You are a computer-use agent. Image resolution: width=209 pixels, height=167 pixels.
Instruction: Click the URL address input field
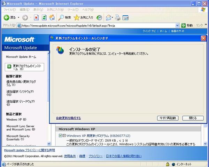pyautogui.click(x=98, y=25)
